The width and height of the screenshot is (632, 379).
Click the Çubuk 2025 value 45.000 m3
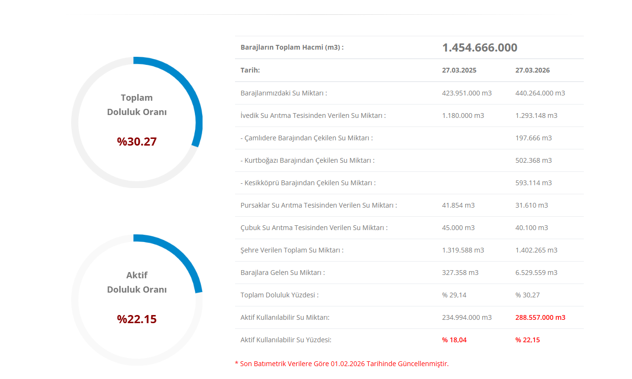(458, 228)
